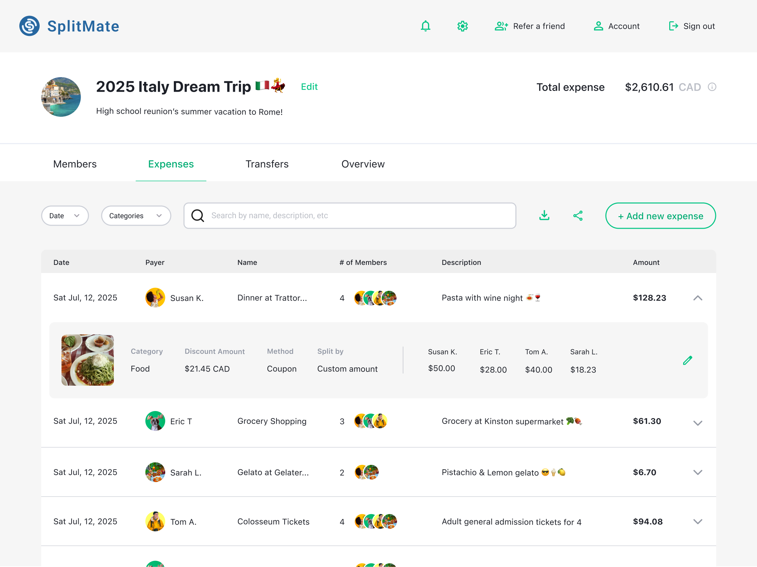
Task: Open the Date filter dropdown
Action: [x=65, y=216]
